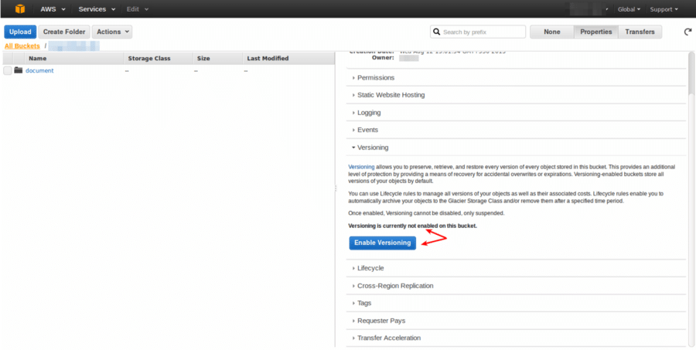Image resolution: width=696 pixels, height=350 pixels.
Task: Switch to the Transfers tab
Action: pyautogui.click(x=640, y=32)
